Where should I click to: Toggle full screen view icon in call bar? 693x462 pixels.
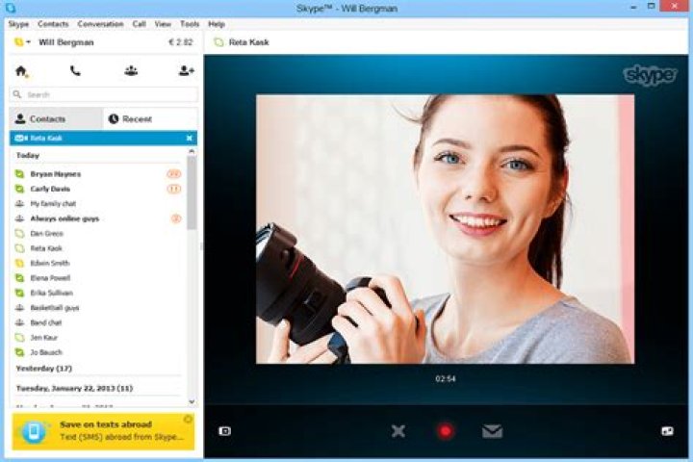coord(667,430)
